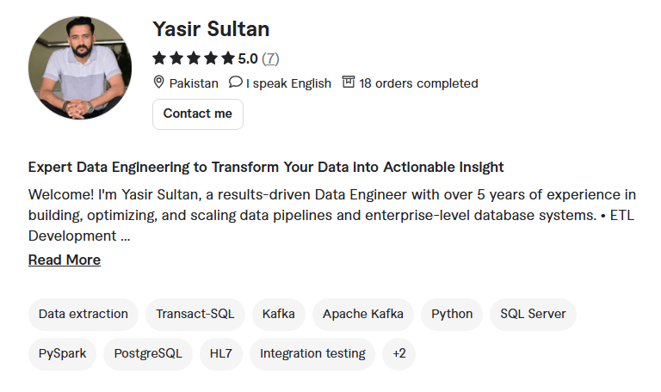Click the PySpark skill tag
Viewport: 661px width, 392px height.
(x=63, y=353)
